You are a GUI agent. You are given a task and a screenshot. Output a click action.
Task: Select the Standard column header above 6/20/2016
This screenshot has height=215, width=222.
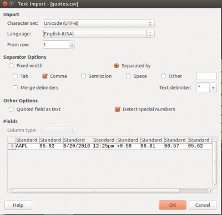[x=78, y=140]
